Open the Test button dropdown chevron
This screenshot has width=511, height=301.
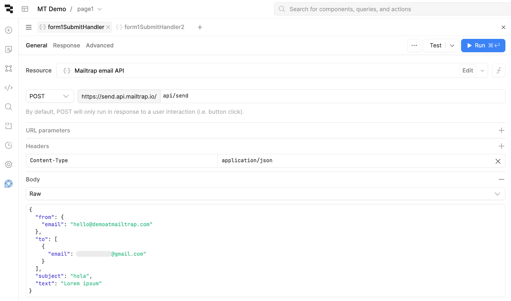coord(452,45)
